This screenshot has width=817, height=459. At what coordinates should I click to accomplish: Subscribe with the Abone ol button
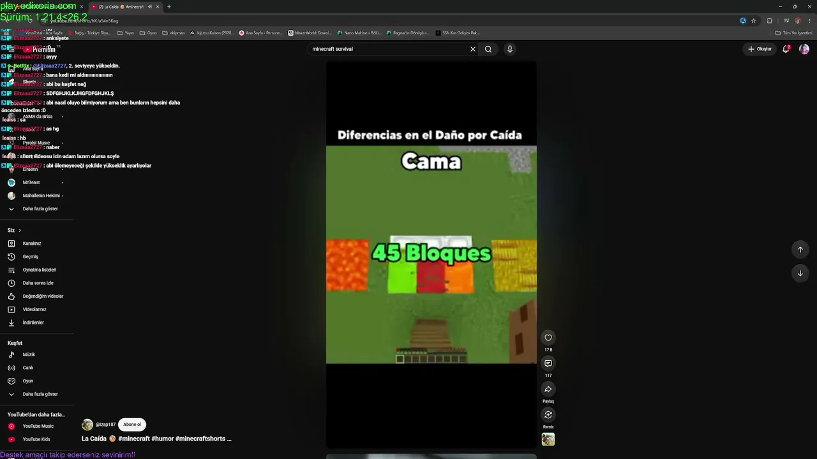tap(132, 425)
